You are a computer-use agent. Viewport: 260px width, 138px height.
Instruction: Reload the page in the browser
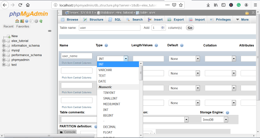20,5
